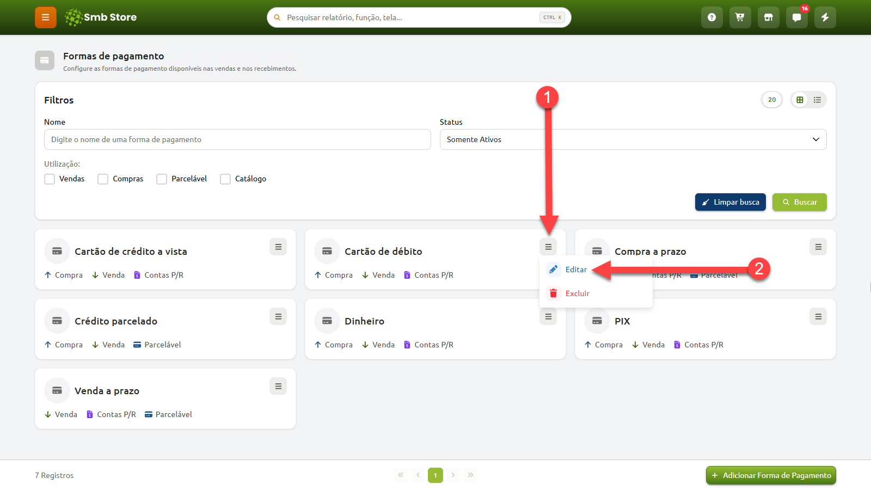This screenshot has width=871, height=490.
Task: Click the 7 Registros count text
Action: click(x=54, y=475)
